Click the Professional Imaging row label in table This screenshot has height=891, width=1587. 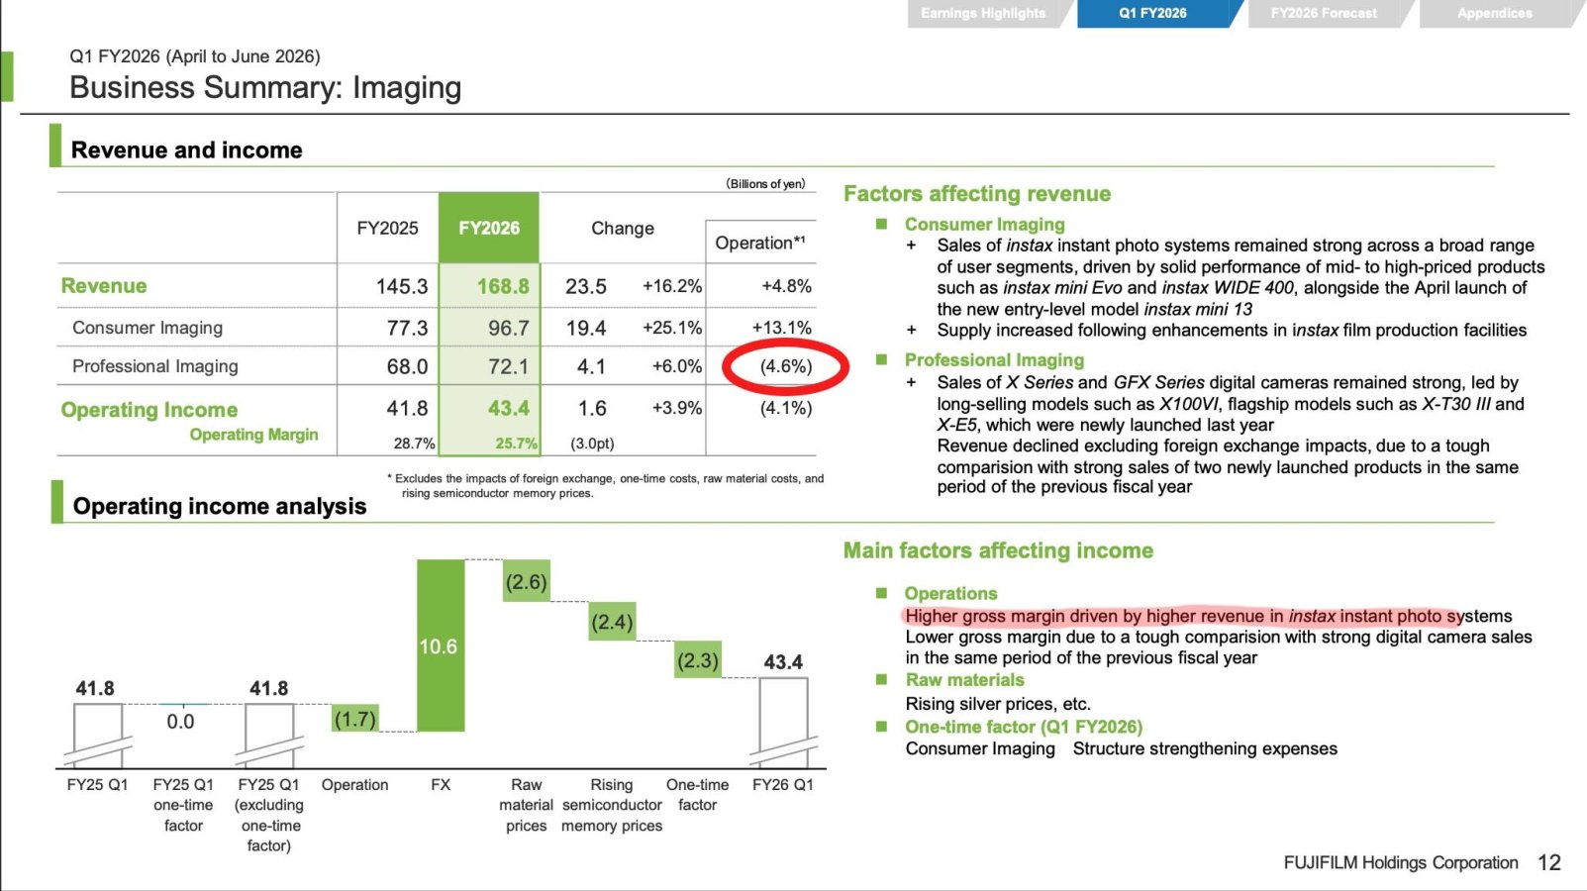point(155,366)
